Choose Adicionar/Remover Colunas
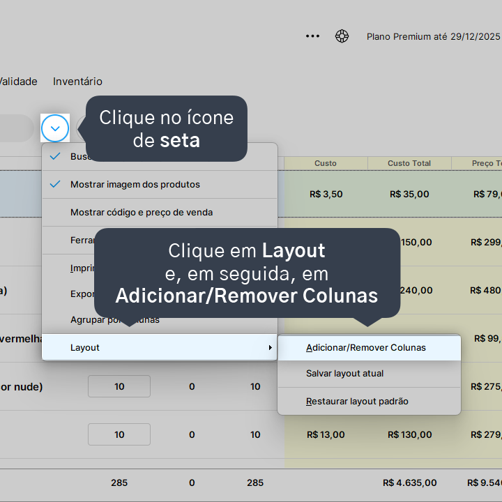The image size is (502, 502). (369, 347)
